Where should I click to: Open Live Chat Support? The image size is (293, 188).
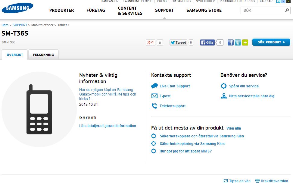tap(175, 86)
